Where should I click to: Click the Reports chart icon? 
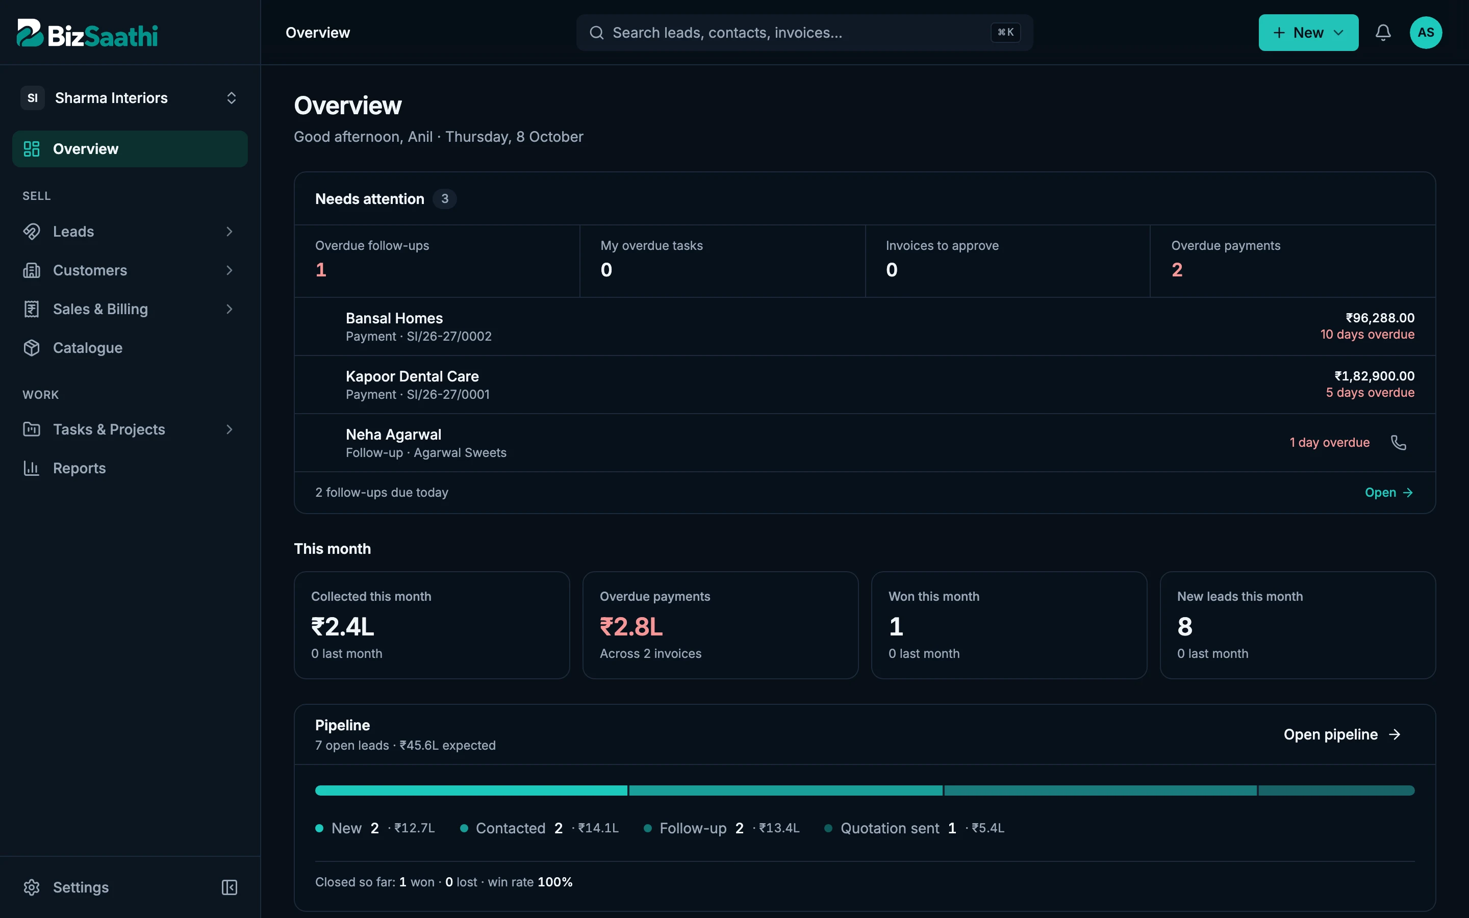(32, 468)
